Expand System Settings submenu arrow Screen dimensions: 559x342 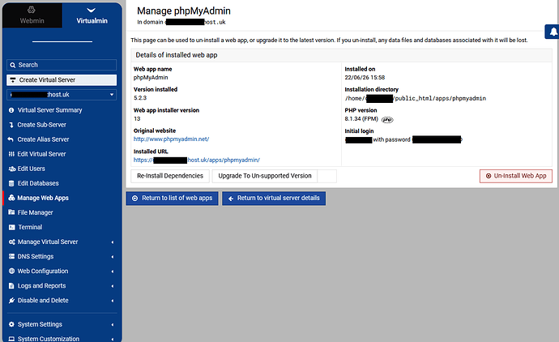click(x=113, y=324)
